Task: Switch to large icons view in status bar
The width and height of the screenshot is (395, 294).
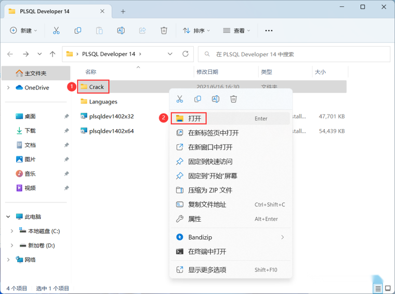Action: 388,288
